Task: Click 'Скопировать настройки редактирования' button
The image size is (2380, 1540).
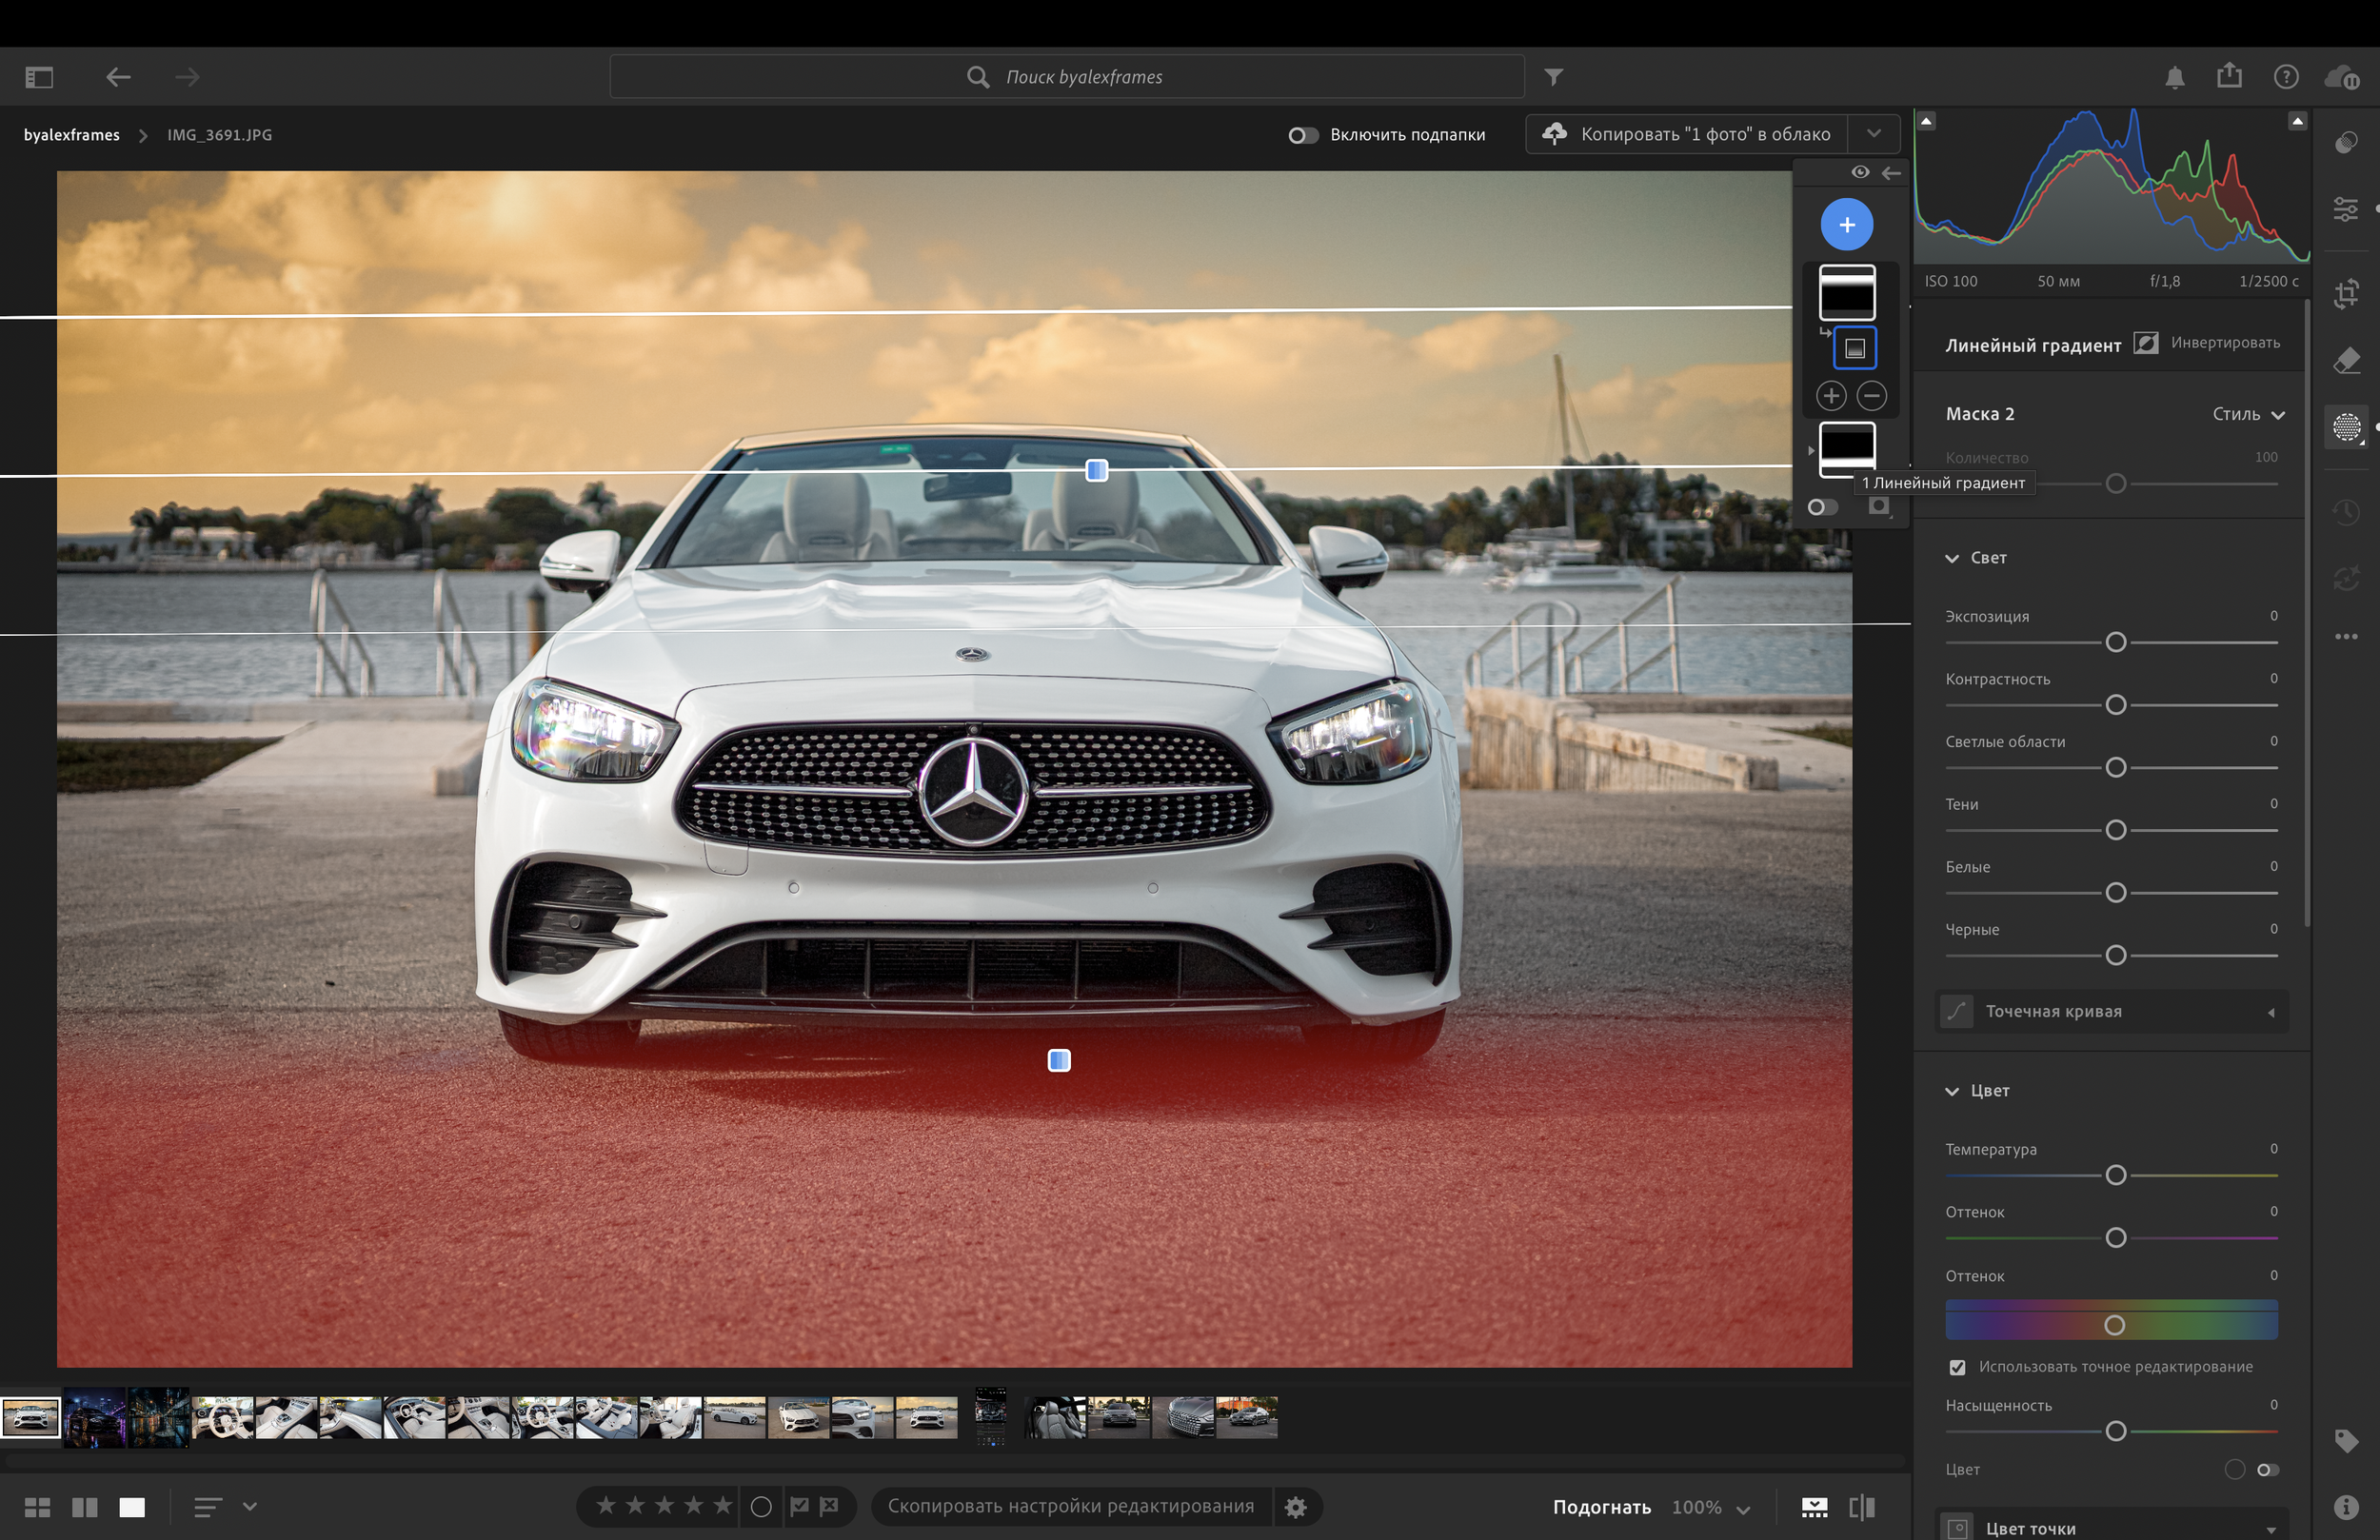Action: (x=1071, y=1506)
